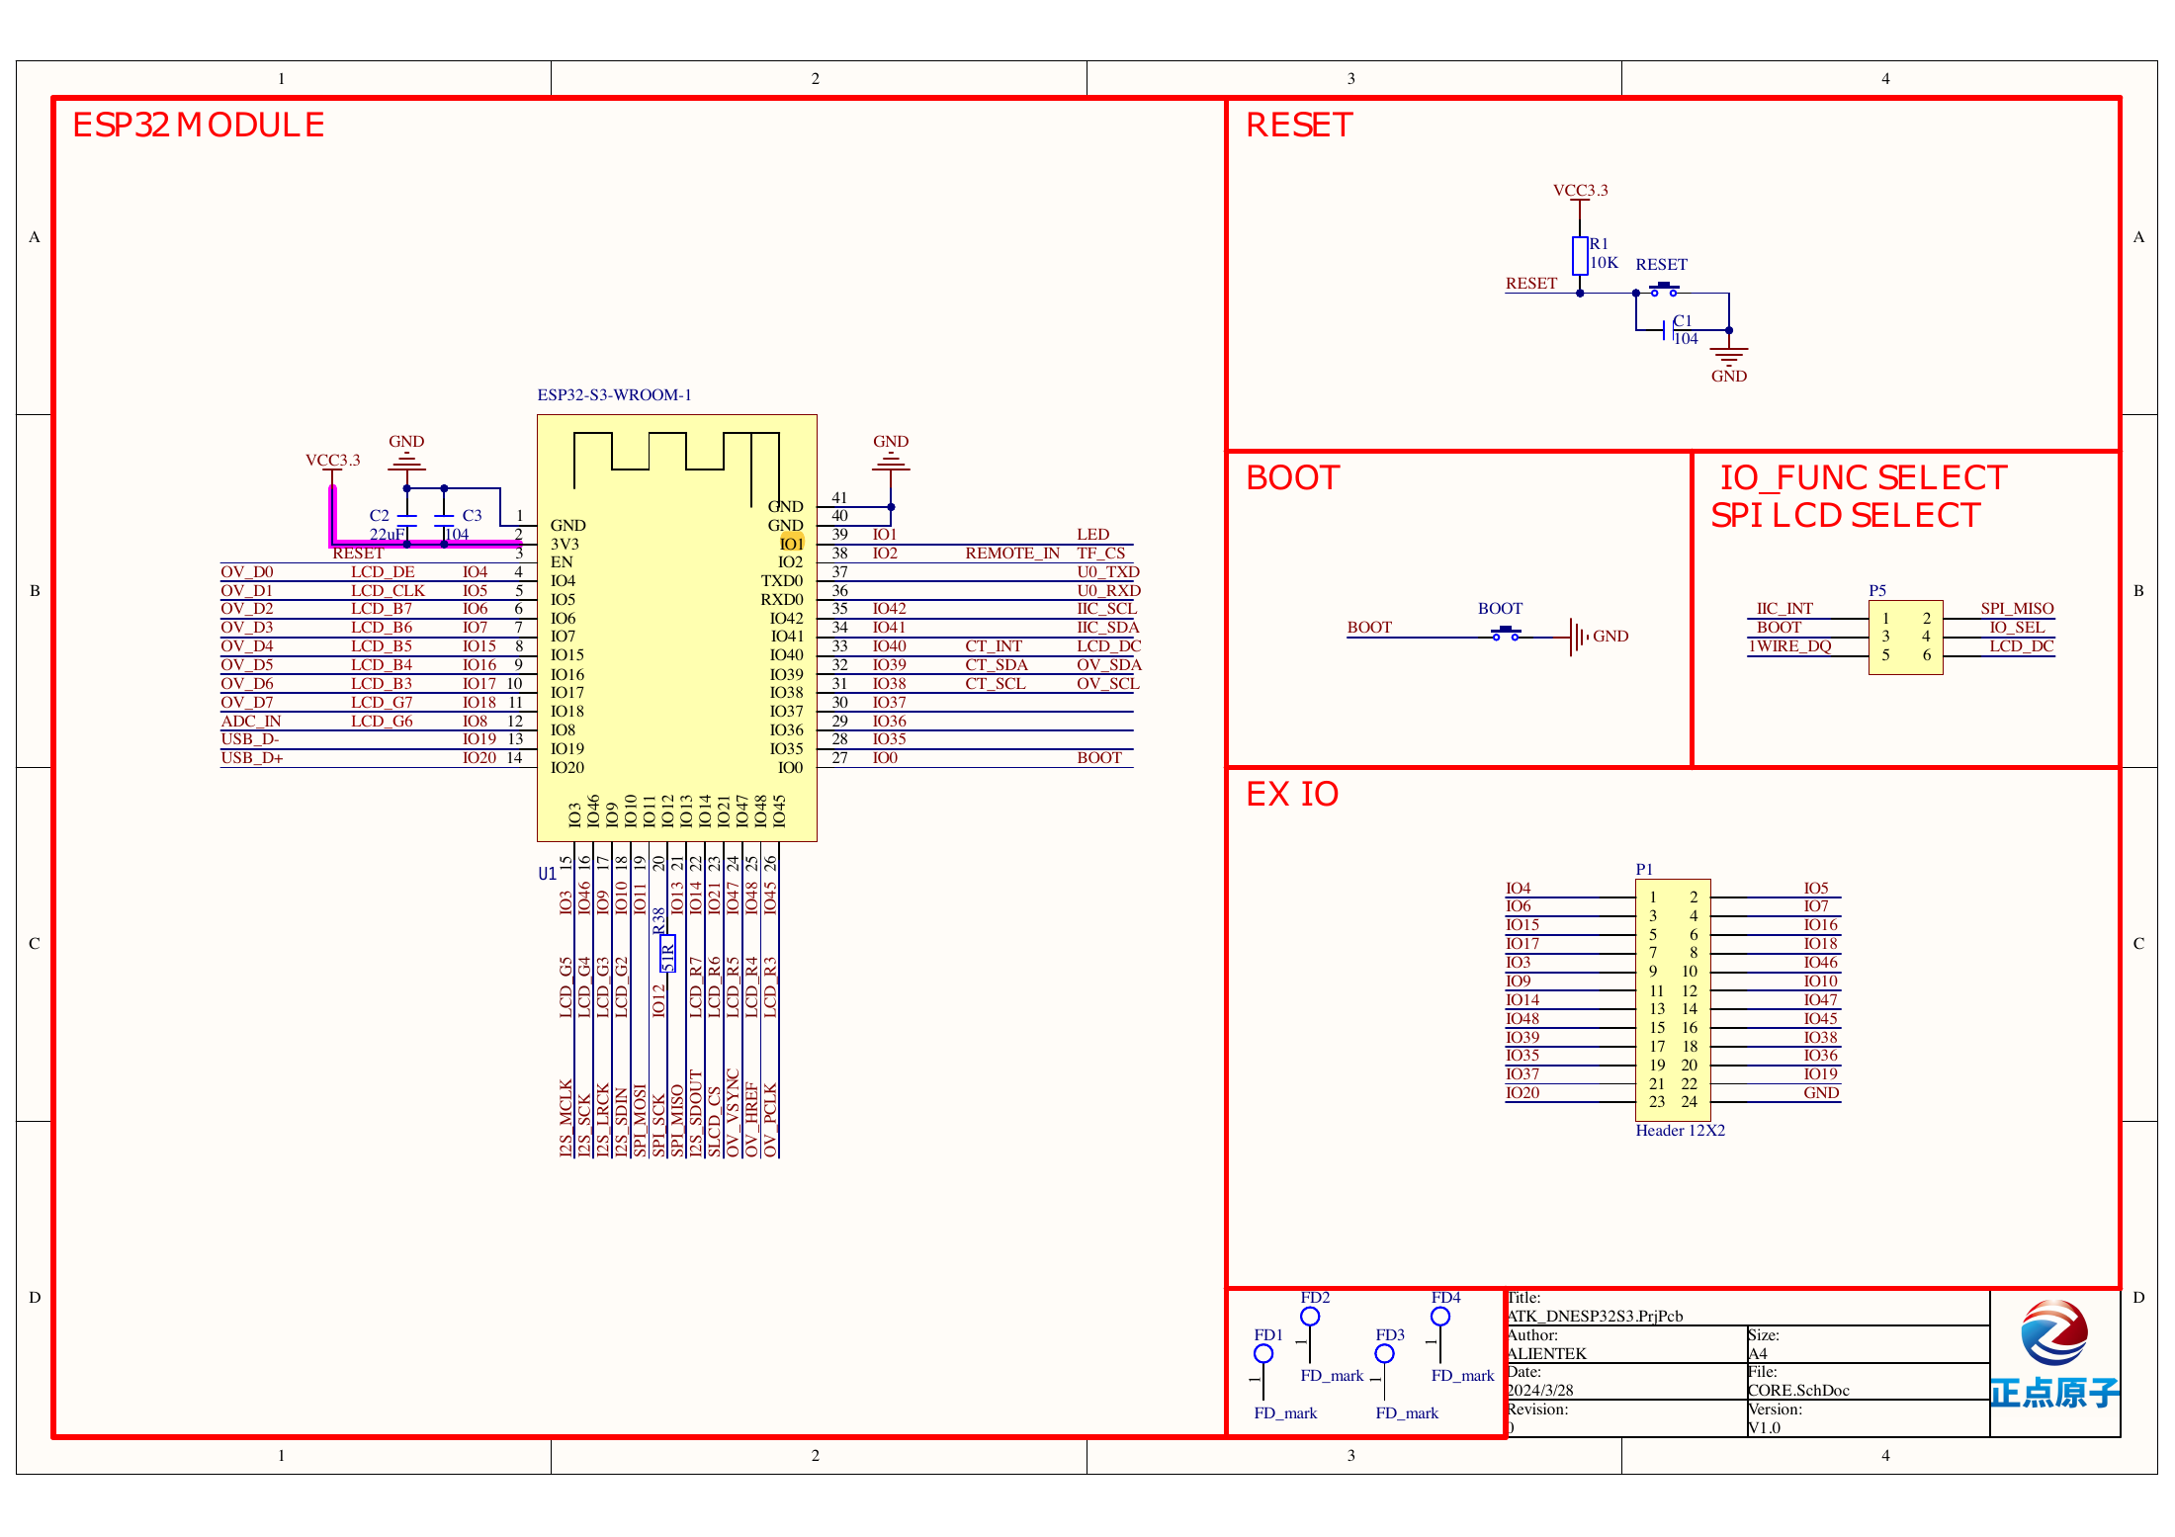Screen dimensions: 2175x1537
Task: Click the ESP32 MODULE section title
Action: coord(199,125)
